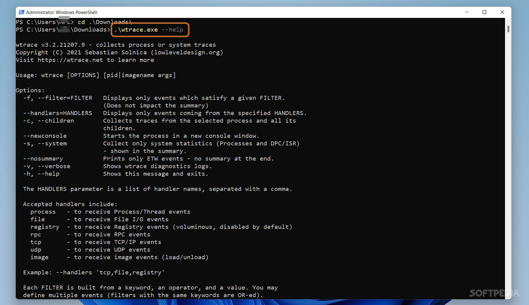The height and width of the screenshot is (305, 529).
Task: Click the '--handlers=HANDLERS' option
Action: click(x=58, y=113)
